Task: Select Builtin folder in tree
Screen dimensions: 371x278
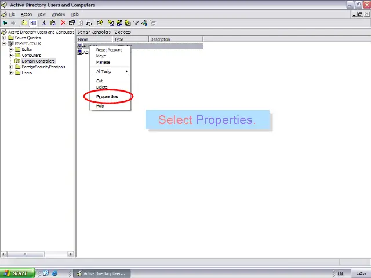Action: [x=27, y=49]
